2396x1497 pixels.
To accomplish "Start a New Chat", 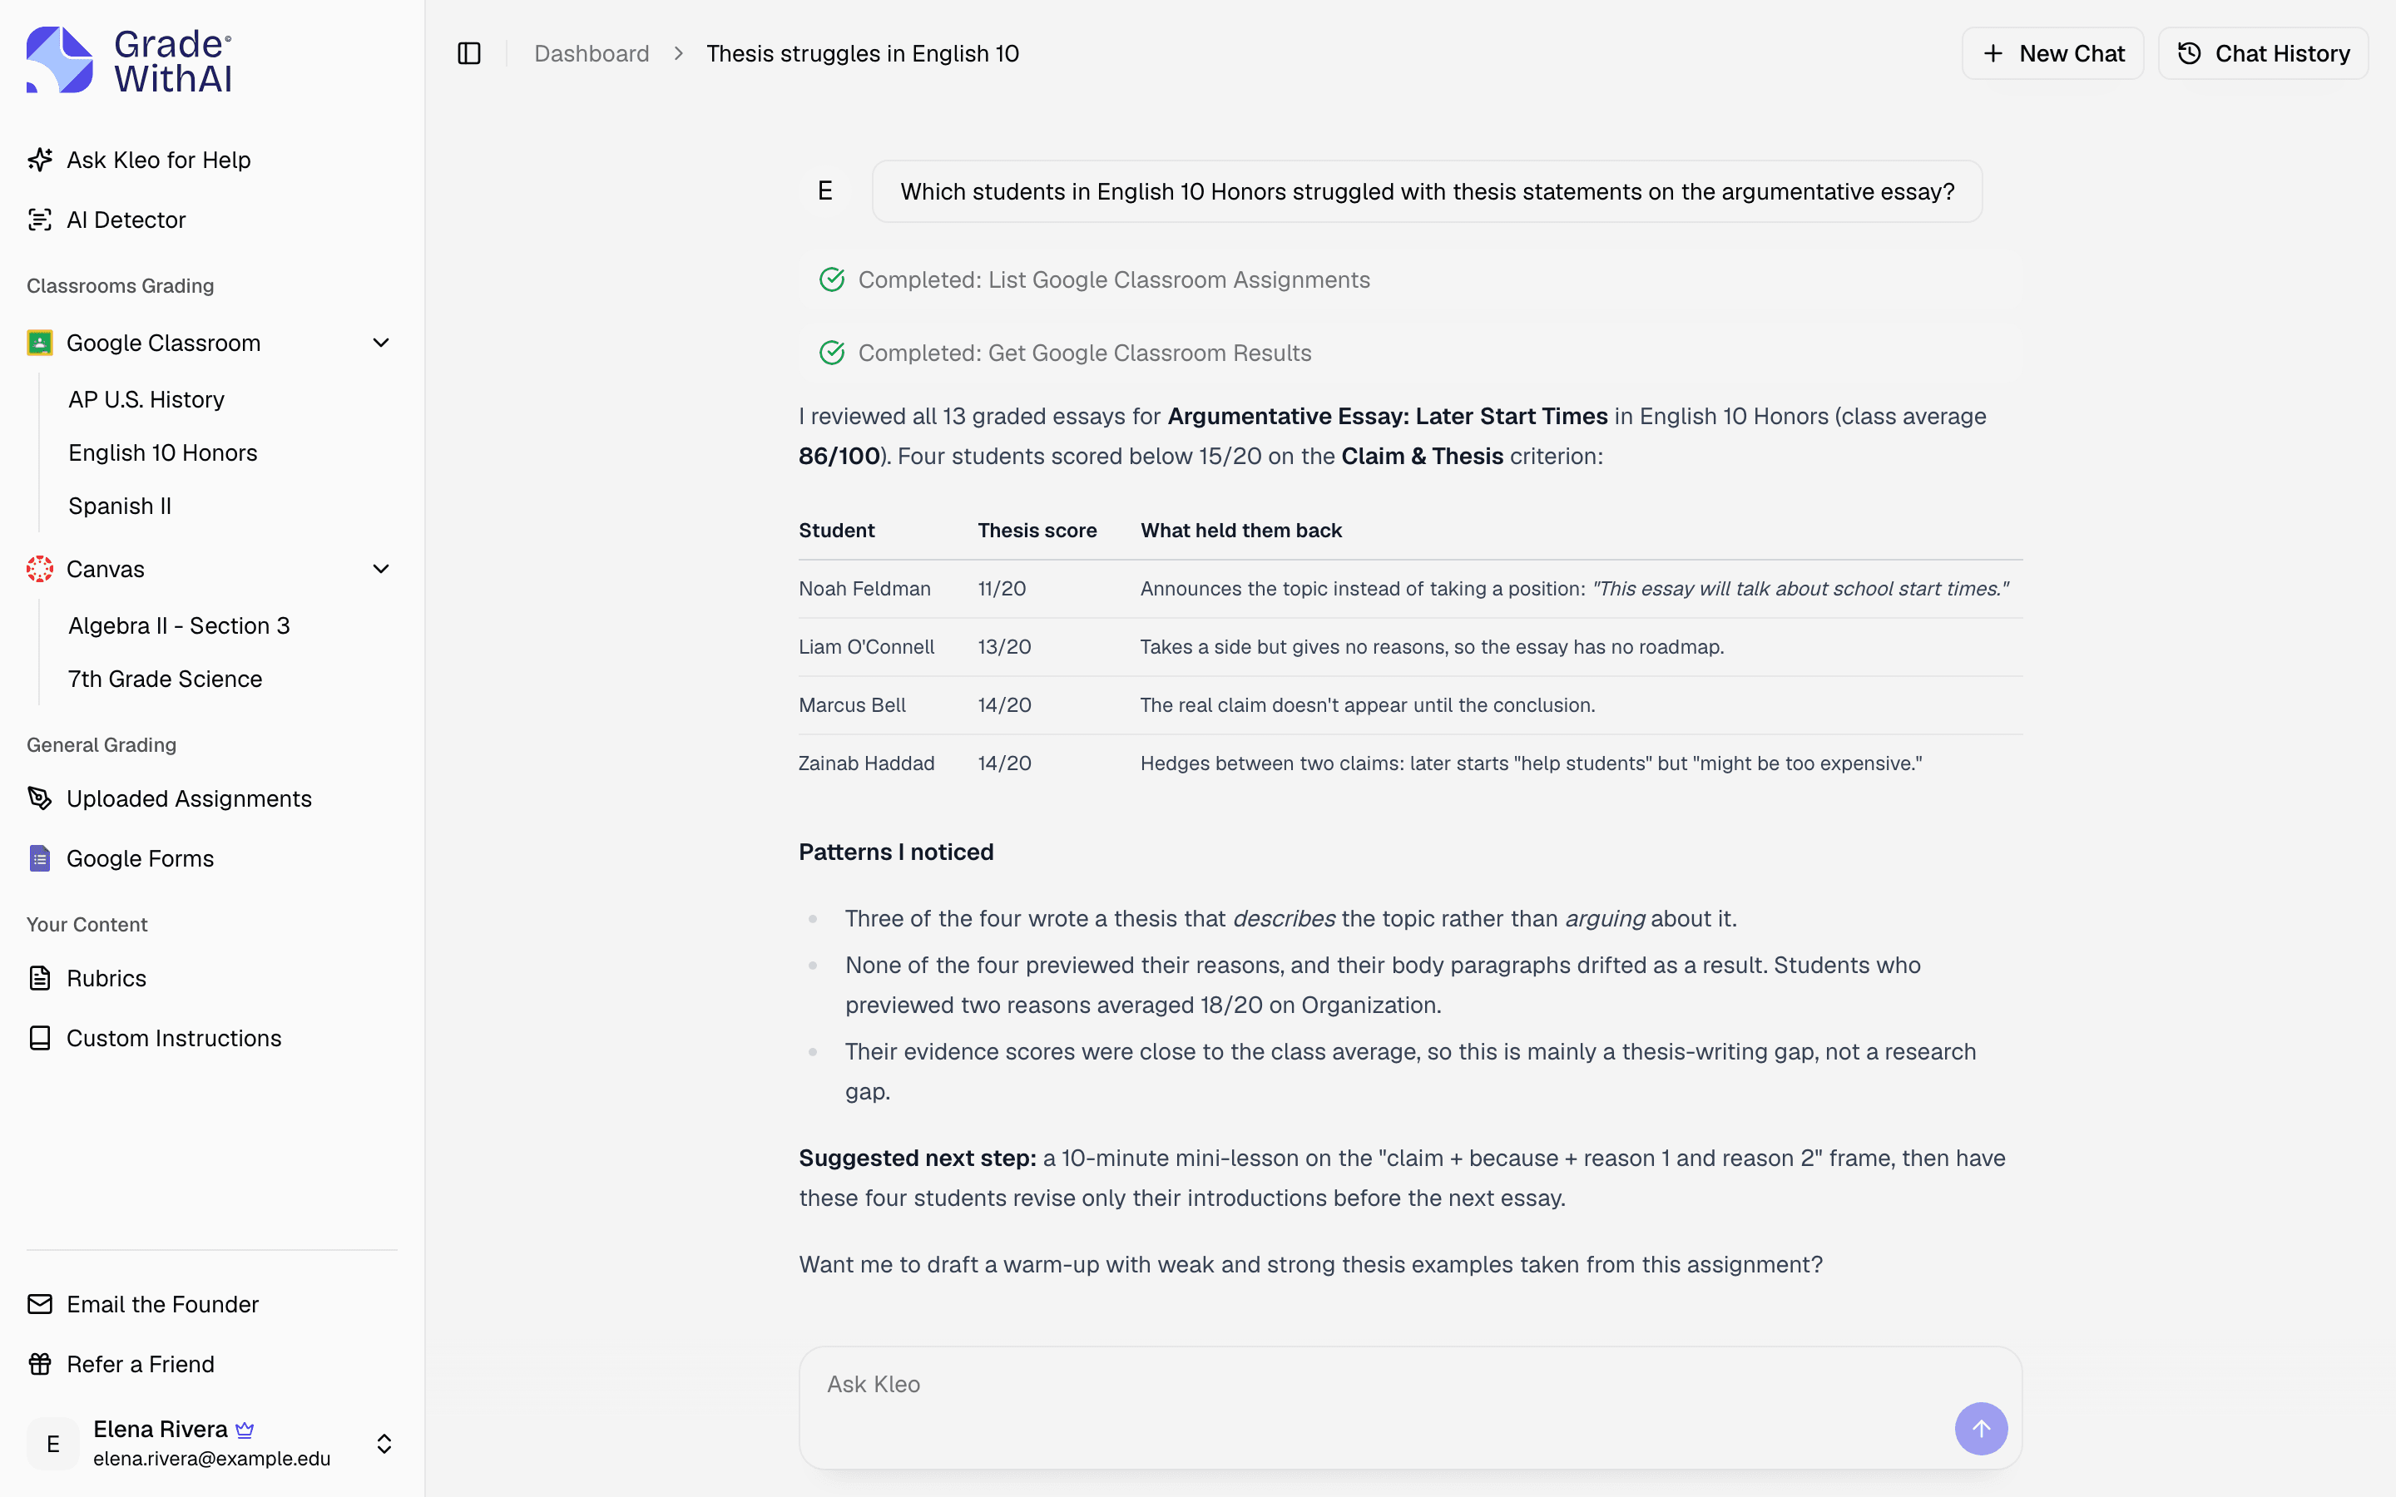I will click(x=2052, y=53).
